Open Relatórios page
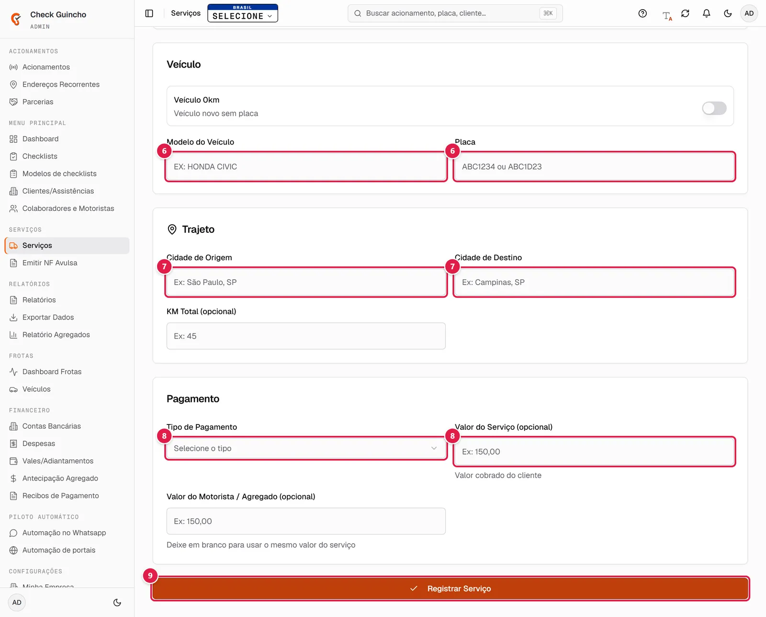 pyautogui.click(x=67, y=300)
